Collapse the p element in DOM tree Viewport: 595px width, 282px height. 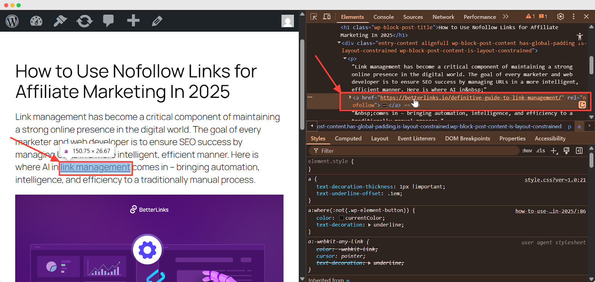click(345, 58)
